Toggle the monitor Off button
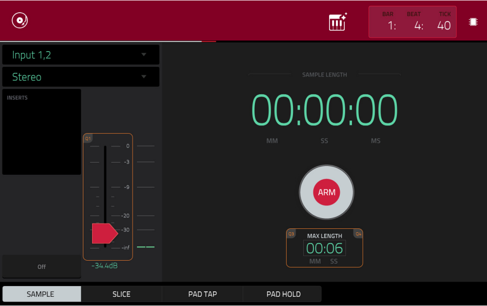 (41, 266)
